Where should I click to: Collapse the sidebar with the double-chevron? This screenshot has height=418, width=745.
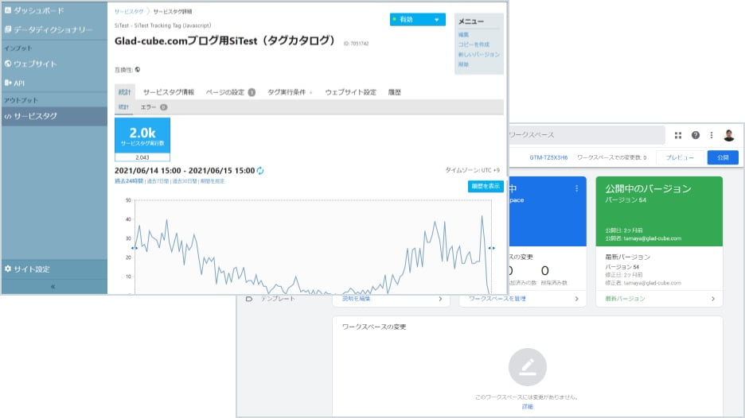point(53,286)
